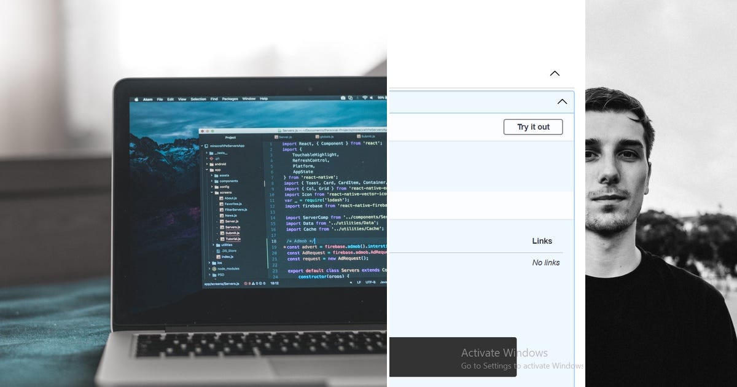This screenshot has width=737, height=387.
Task: Collapse the screens folder chevron
Action: (x=212, y=192)
